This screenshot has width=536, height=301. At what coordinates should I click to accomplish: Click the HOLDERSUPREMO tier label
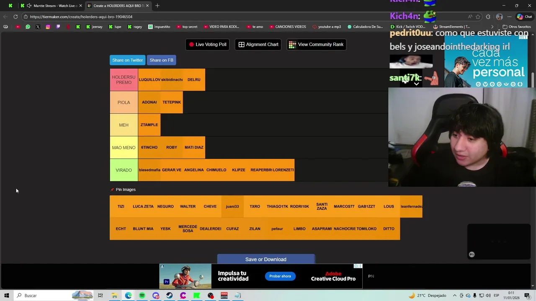click(x=124, y=79)
